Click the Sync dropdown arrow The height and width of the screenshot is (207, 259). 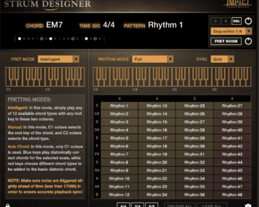coord(231,59)
